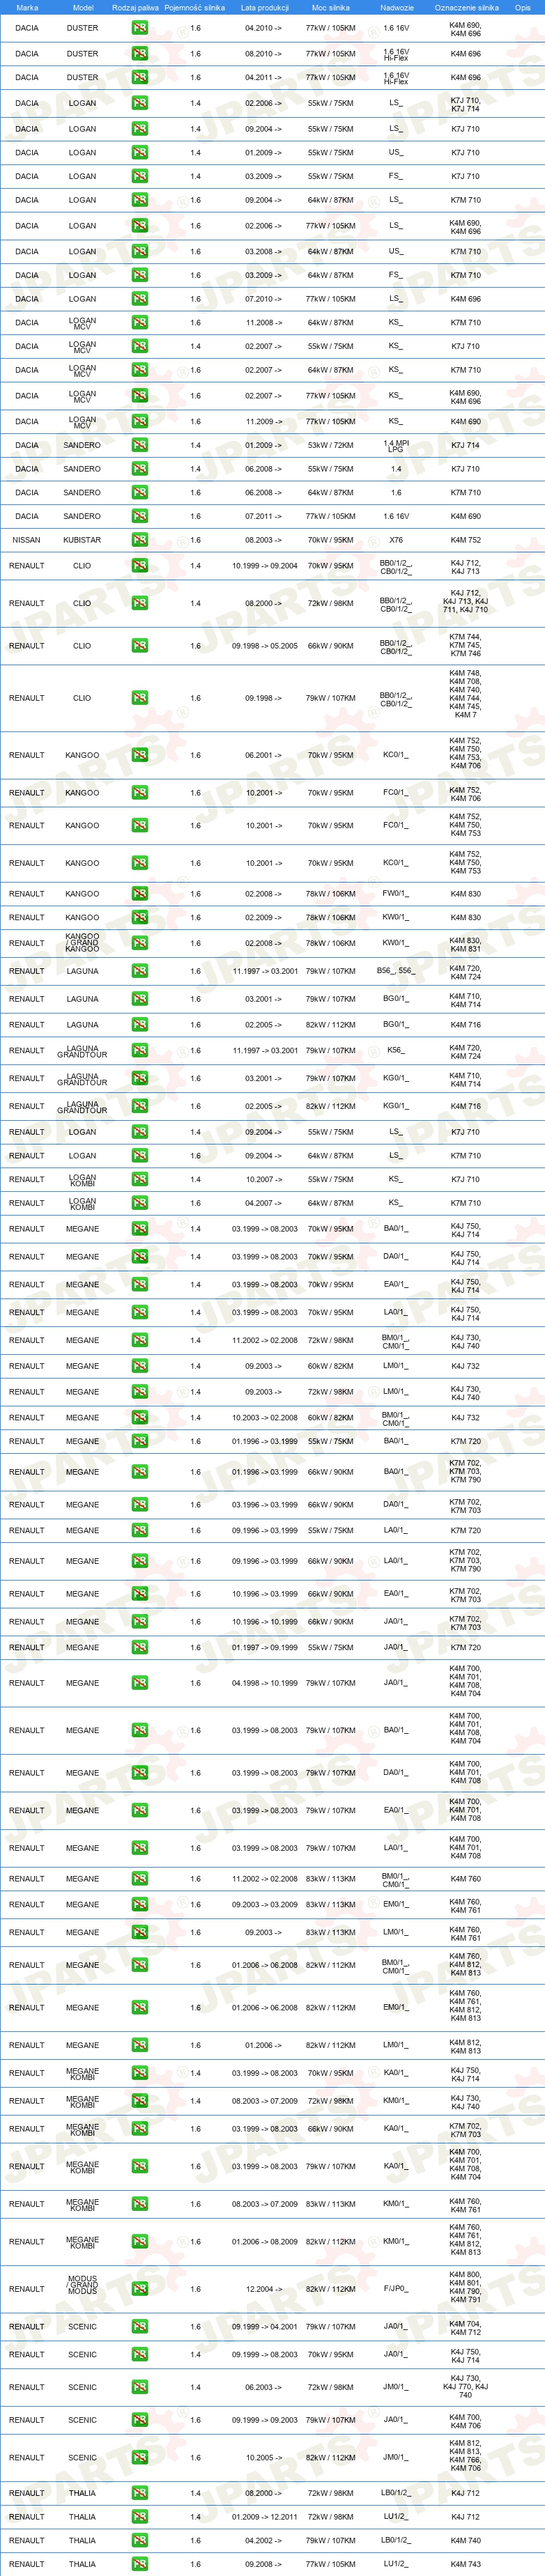Select fuel icon in Sandero 1.4 MPI LPG row
Viewport: 545px width, 2576px height.
(139, 445)
